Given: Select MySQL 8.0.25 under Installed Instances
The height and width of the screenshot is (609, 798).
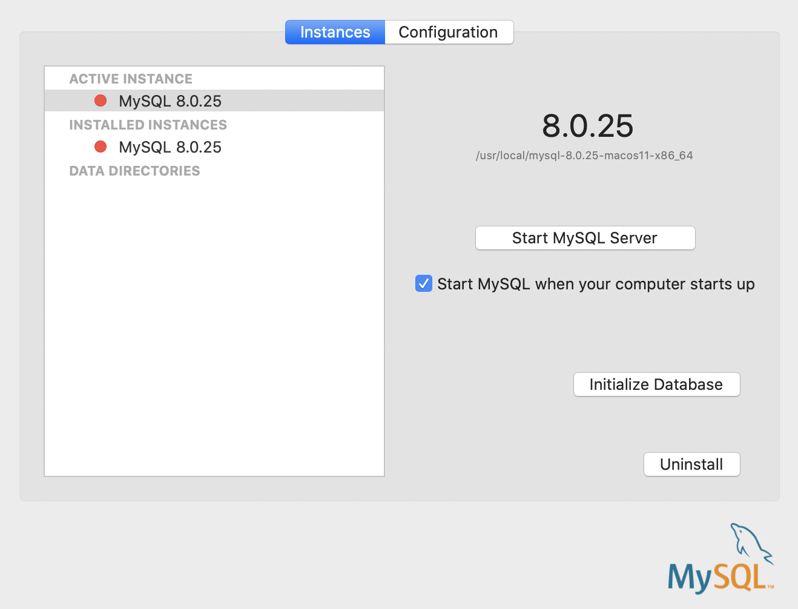Looking at the screenshot, I should (214, 146).
